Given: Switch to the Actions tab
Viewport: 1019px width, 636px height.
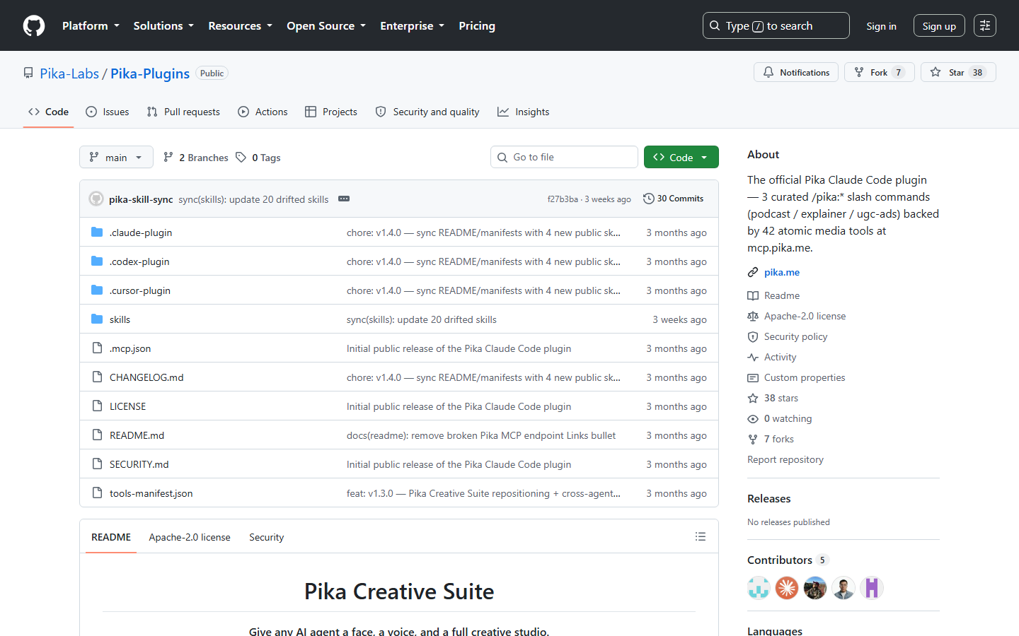Looking at the screenshot, I should [263, 112].
